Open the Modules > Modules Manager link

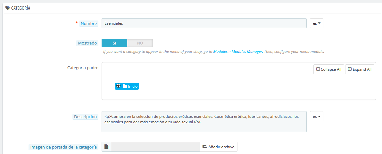pos(238,52)
